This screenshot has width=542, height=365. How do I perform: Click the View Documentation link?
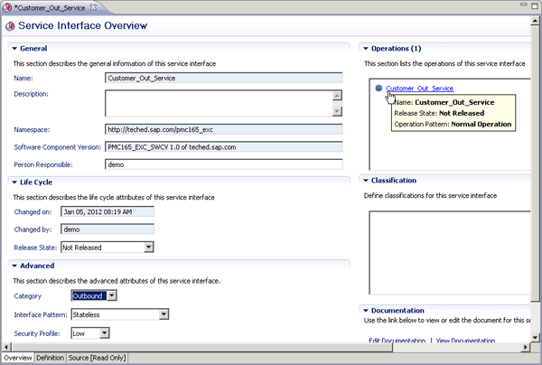pos(465,341)
